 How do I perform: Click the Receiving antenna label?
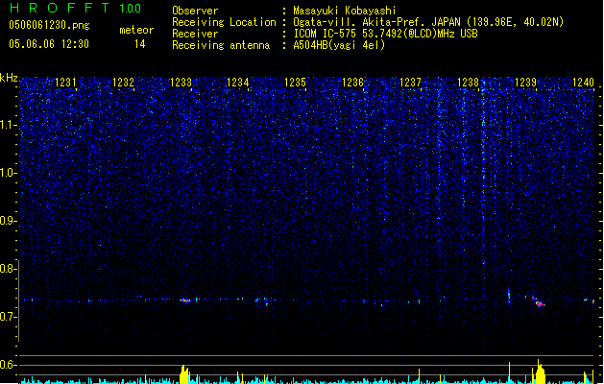click(x=221, y=45)
